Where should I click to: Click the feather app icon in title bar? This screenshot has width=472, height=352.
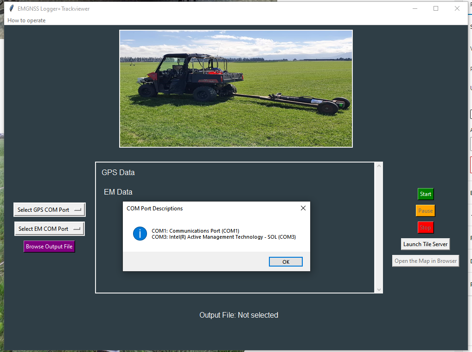coord(12,8)
